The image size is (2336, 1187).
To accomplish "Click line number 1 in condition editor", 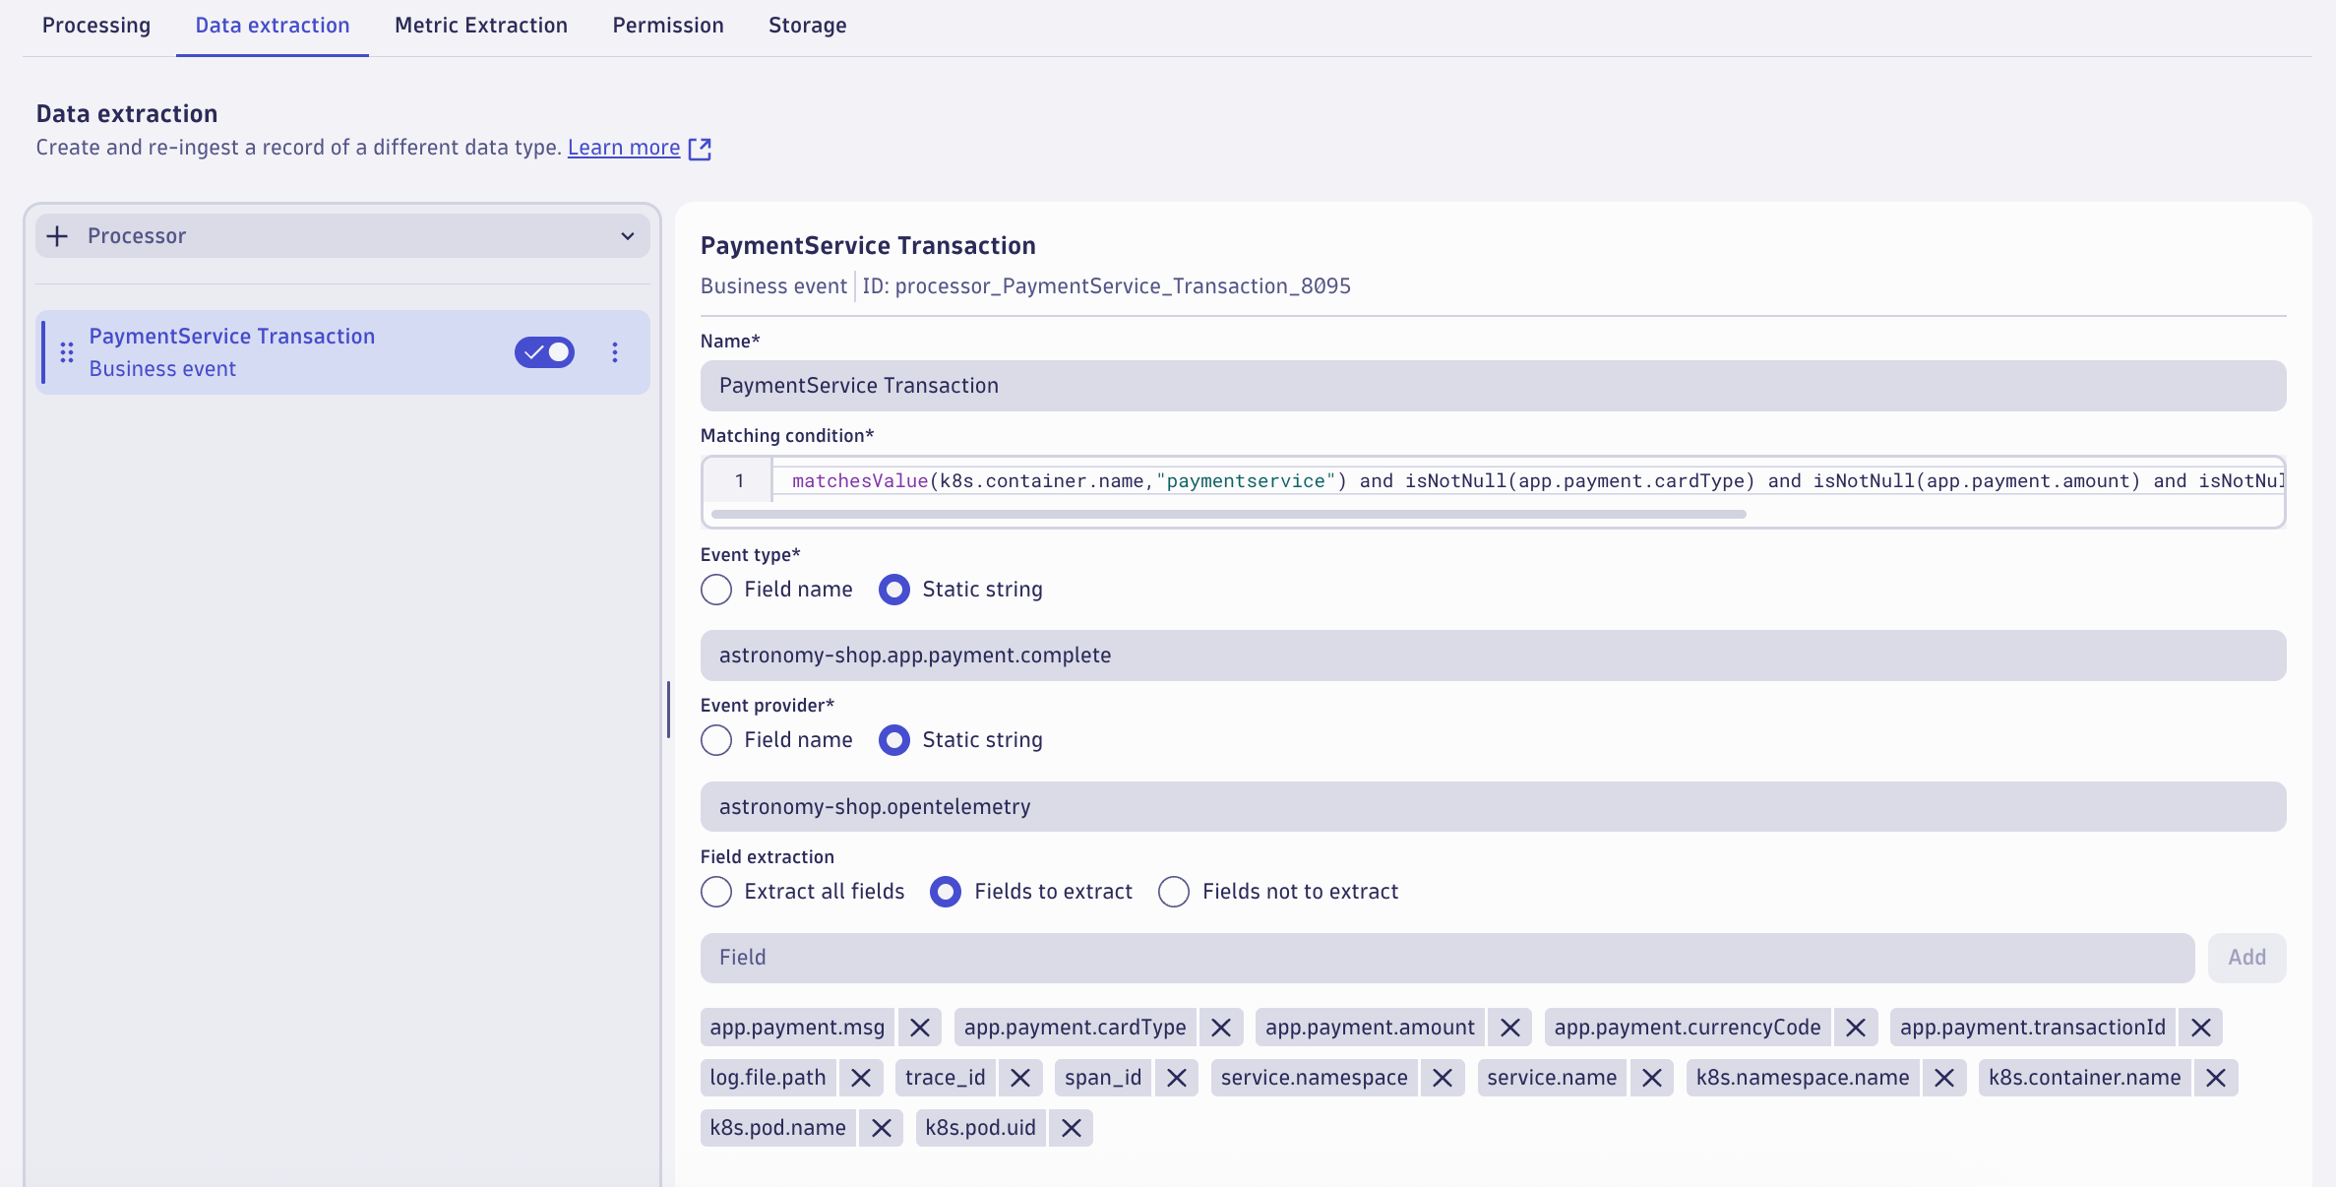I will 739,481.
